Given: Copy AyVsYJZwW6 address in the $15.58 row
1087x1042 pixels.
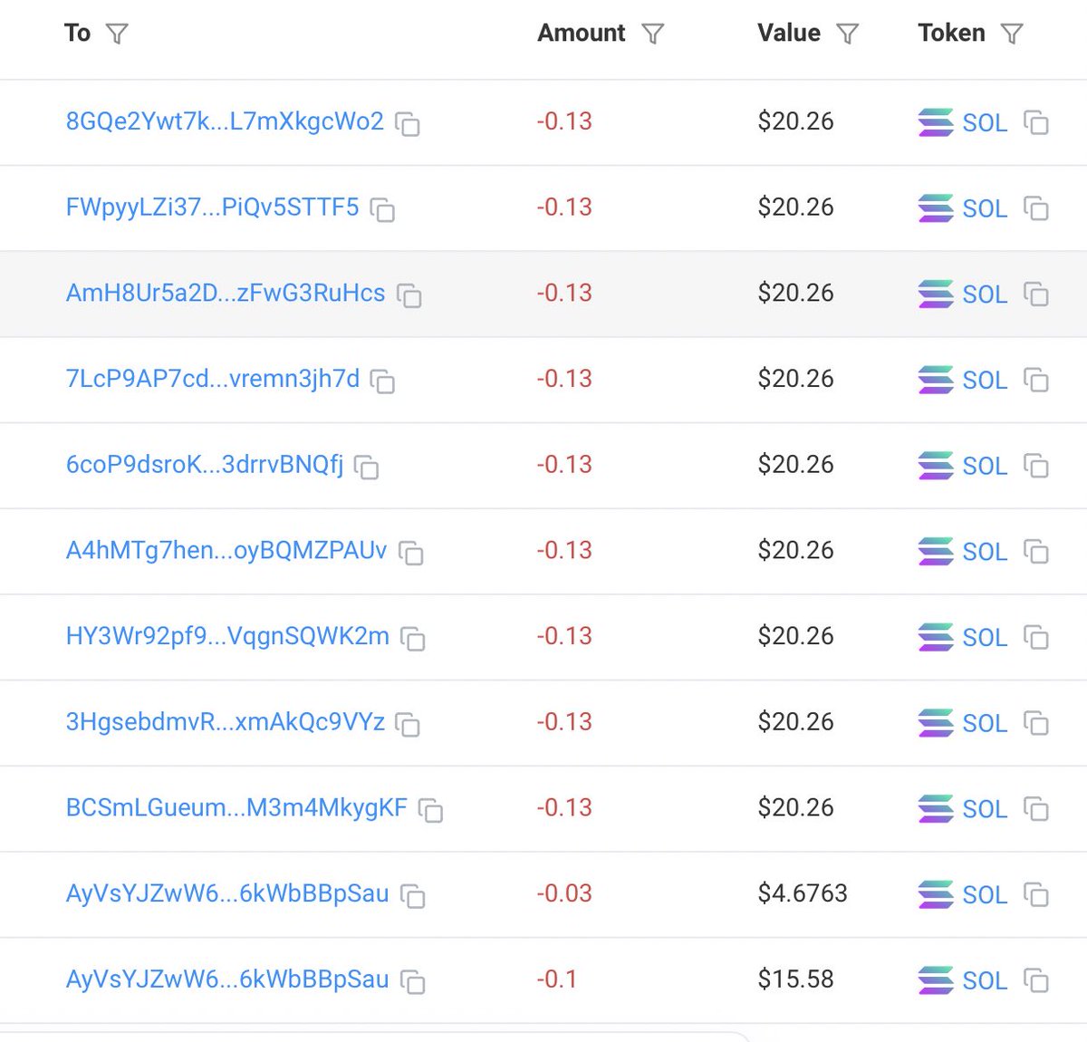Looking at the screenshot, I should (413, 981).
